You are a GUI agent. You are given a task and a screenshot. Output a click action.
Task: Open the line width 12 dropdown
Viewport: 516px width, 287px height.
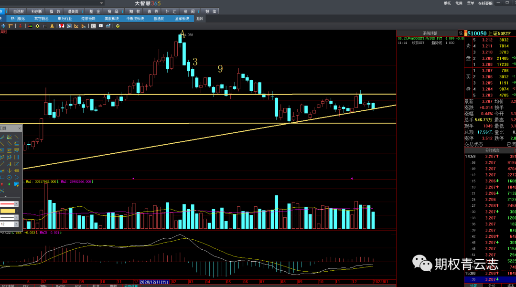tap(16, 224)
